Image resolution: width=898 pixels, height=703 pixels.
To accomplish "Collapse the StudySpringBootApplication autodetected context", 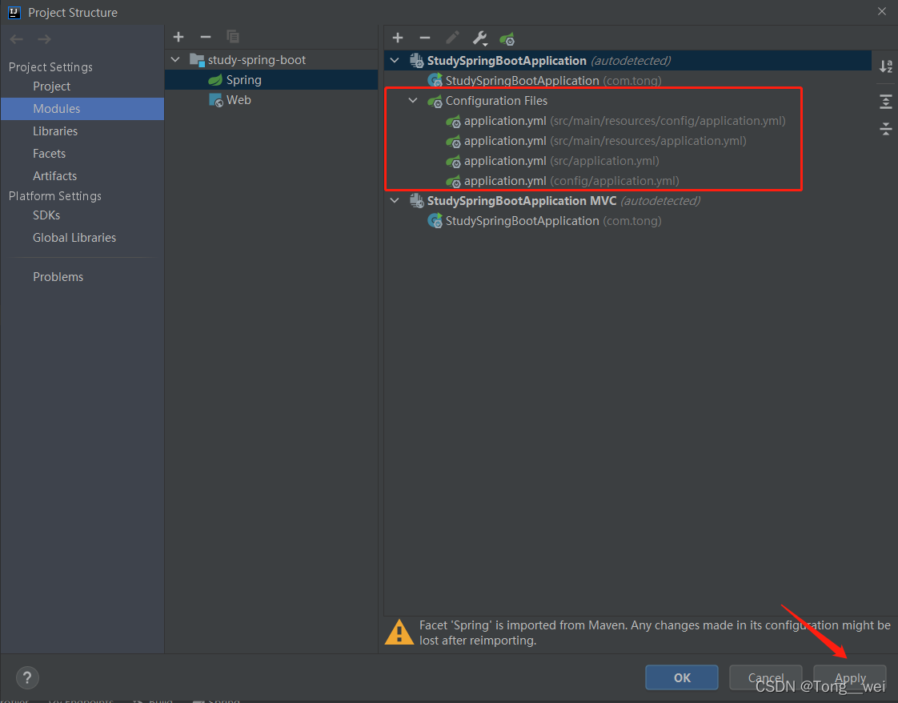I will [395, 60].
